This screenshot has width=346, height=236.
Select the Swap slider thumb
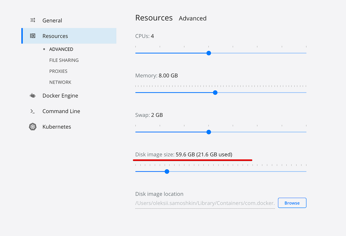(x=208, y=132)
